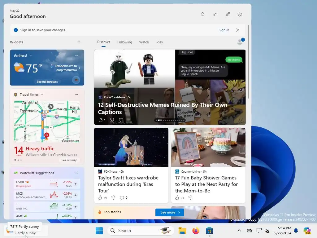Image resolution: width=317 pixels, height=238 pixels.
Task: Click the feed vertical scrollbar
Action: coord(249,62)
